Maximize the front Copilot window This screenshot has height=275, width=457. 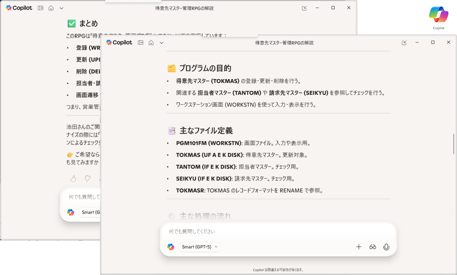pos(433,42)
